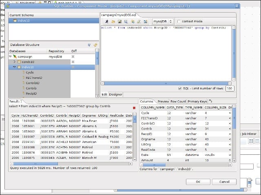Switch to the Designer tab
Viewport: 261px width, 195px height.
(116, 95)
